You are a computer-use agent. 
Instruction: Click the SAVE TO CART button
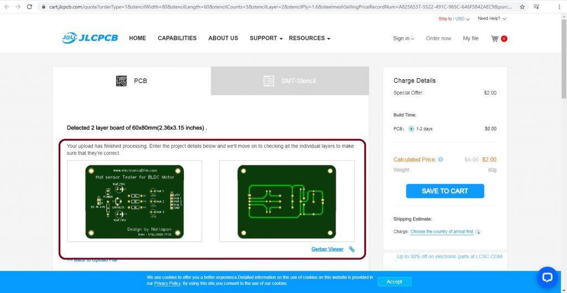coord(445,191)
